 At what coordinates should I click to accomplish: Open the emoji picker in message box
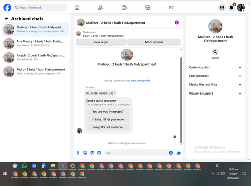click(171, 153)
